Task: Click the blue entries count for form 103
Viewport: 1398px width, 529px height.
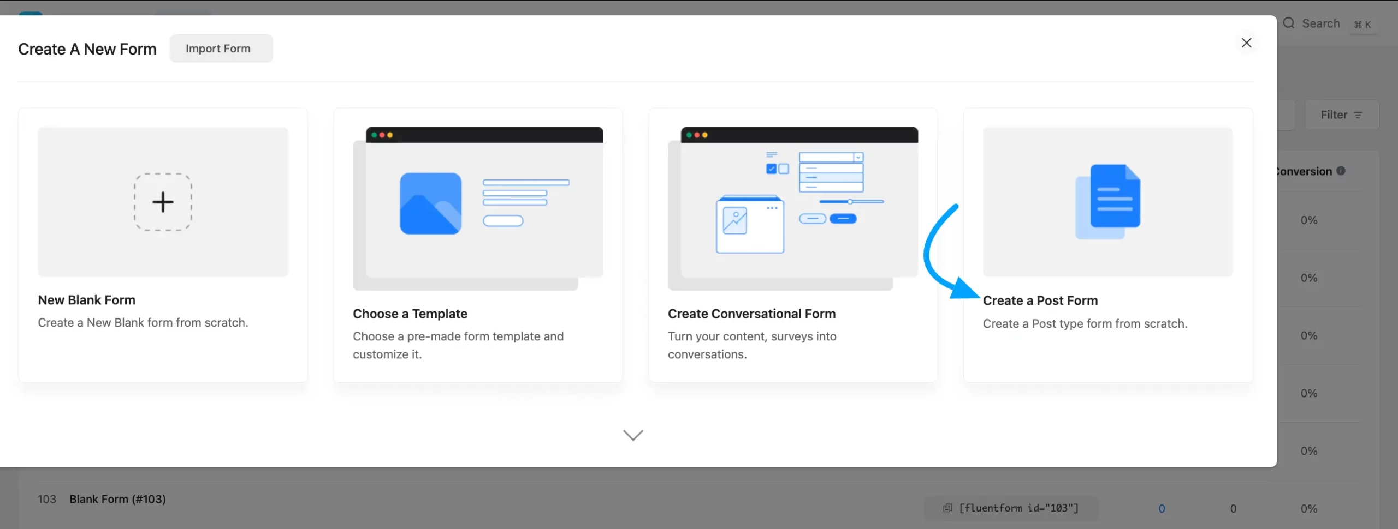Action: [1162, 508]
